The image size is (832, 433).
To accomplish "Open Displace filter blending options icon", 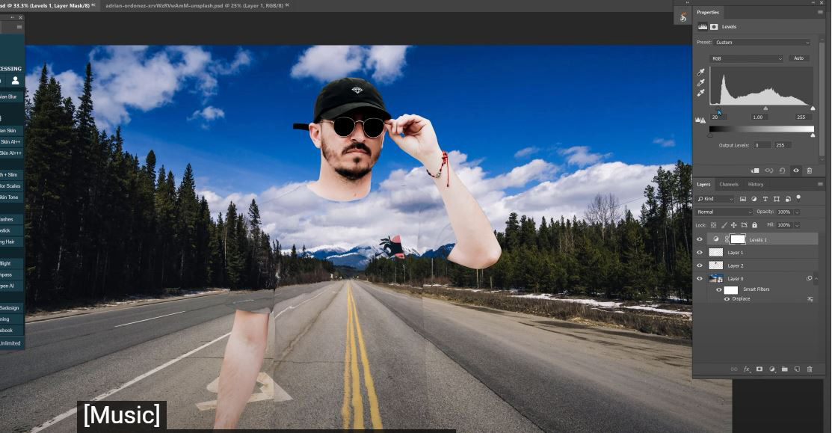I will click(x=810, y=299).
